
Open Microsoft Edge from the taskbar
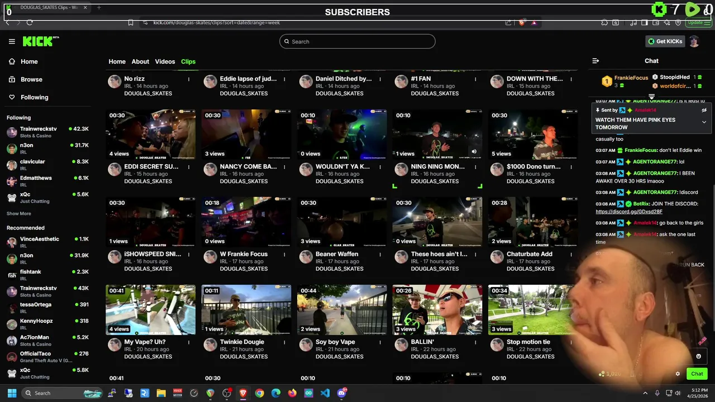point(276,393)
